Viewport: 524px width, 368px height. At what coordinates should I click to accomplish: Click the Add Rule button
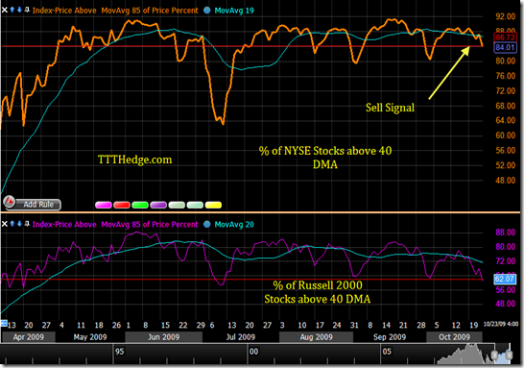coord(32,204)
